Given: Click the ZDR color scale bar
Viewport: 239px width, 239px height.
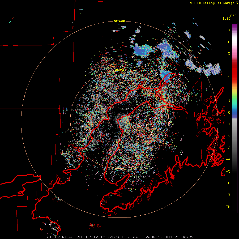Looking at the screenshot, I should (234, 118).
